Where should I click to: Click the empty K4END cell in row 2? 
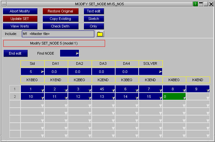[198, 97]
